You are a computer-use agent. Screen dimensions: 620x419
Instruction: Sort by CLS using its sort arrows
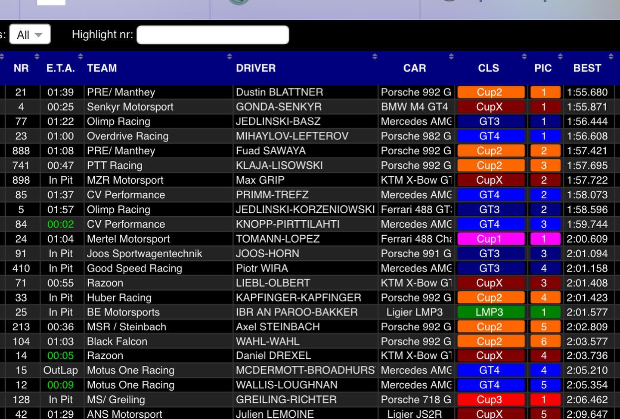point(524,56)
